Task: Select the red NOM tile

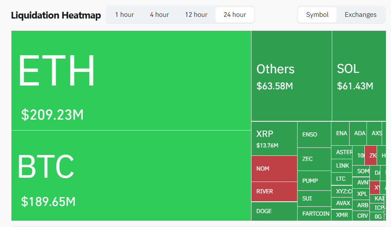Action: pyautogui.click(x=274, y=168)
